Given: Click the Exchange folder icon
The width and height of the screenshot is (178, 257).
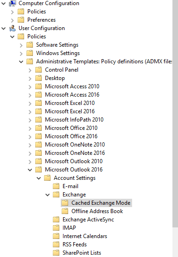Looking at the screenshot, I should coord(56,195).
